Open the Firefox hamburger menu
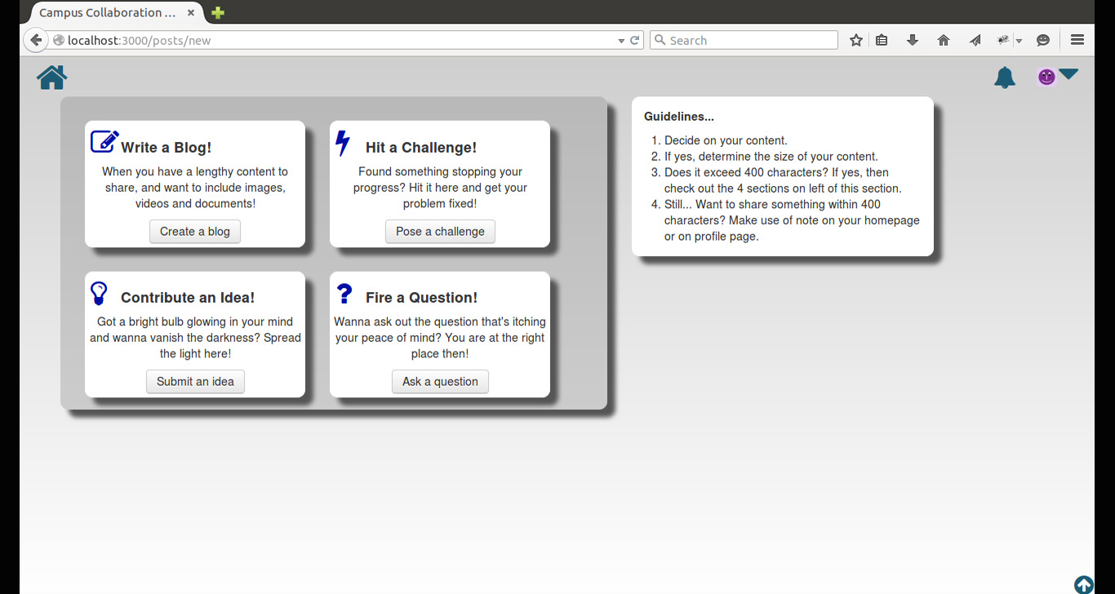 [1077, 40]
